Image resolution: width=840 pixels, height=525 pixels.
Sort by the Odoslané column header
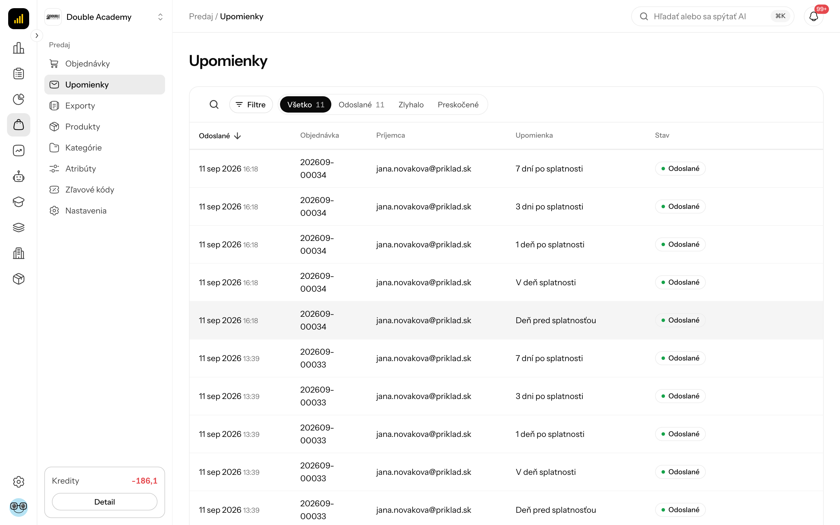coord(220,136)
